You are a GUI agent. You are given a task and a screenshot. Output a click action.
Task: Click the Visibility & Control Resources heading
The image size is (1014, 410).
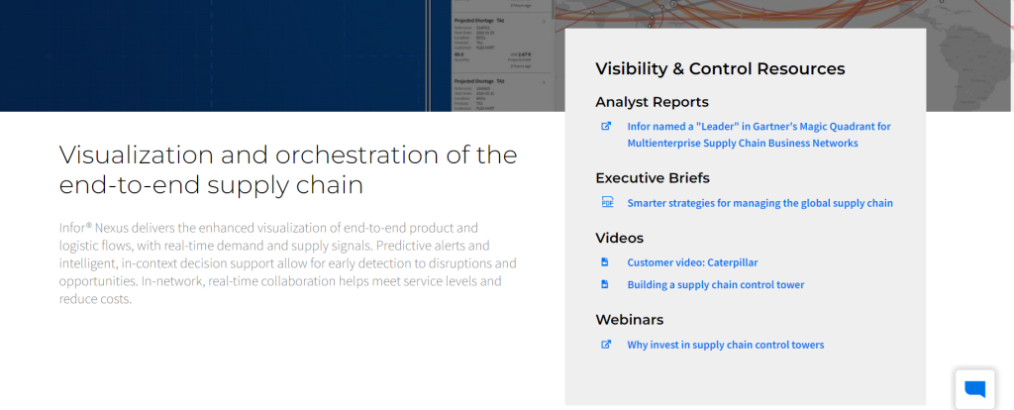click(720, 68)
